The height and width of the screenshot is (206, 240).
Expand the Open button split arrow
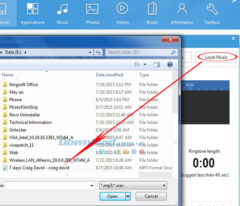[x=128, y=196]
